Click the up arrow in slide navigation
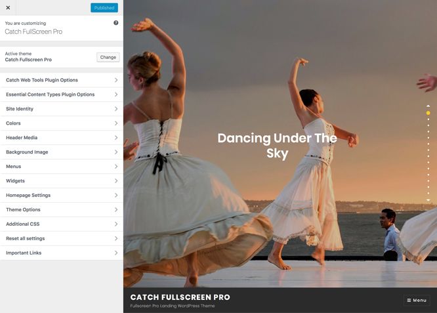The image size is (437, 313). (x=428, y=106)
